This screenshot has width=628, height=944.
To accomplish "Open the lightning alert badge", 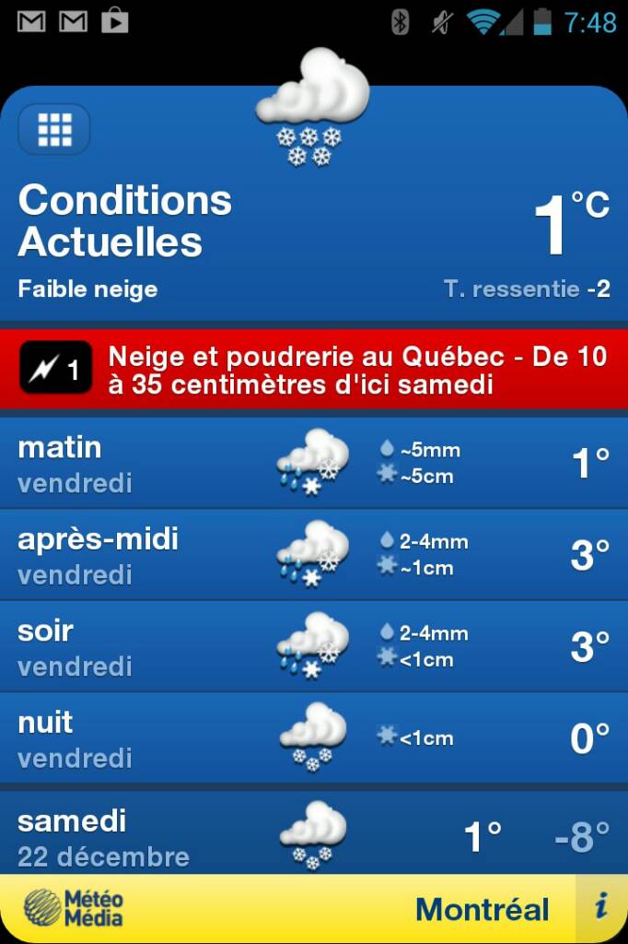I will 55,370.
